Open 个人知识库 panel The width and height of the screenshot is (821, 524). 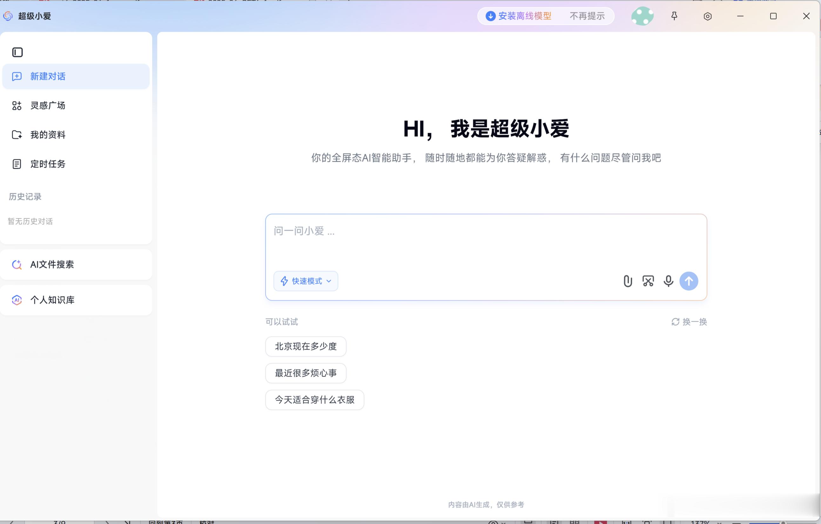[x=76, y=300]
